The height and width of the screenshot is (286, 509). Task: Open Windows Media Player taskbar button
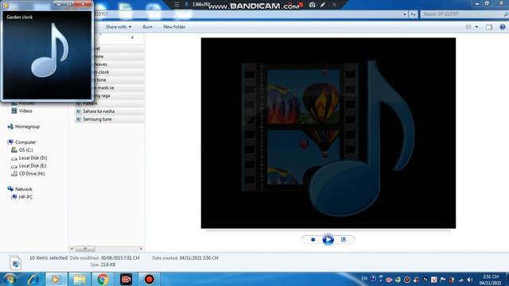coord(56,279)
